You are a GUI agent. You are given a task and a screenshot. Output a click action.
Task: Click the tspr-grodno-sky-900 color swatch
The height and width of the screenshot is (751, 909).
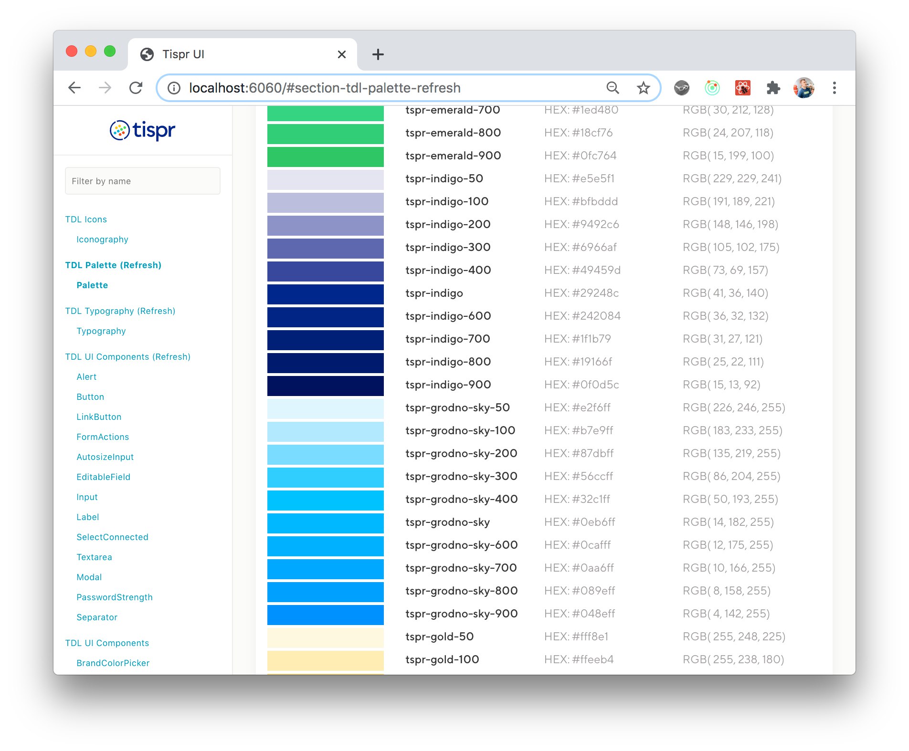pos(325,615)
